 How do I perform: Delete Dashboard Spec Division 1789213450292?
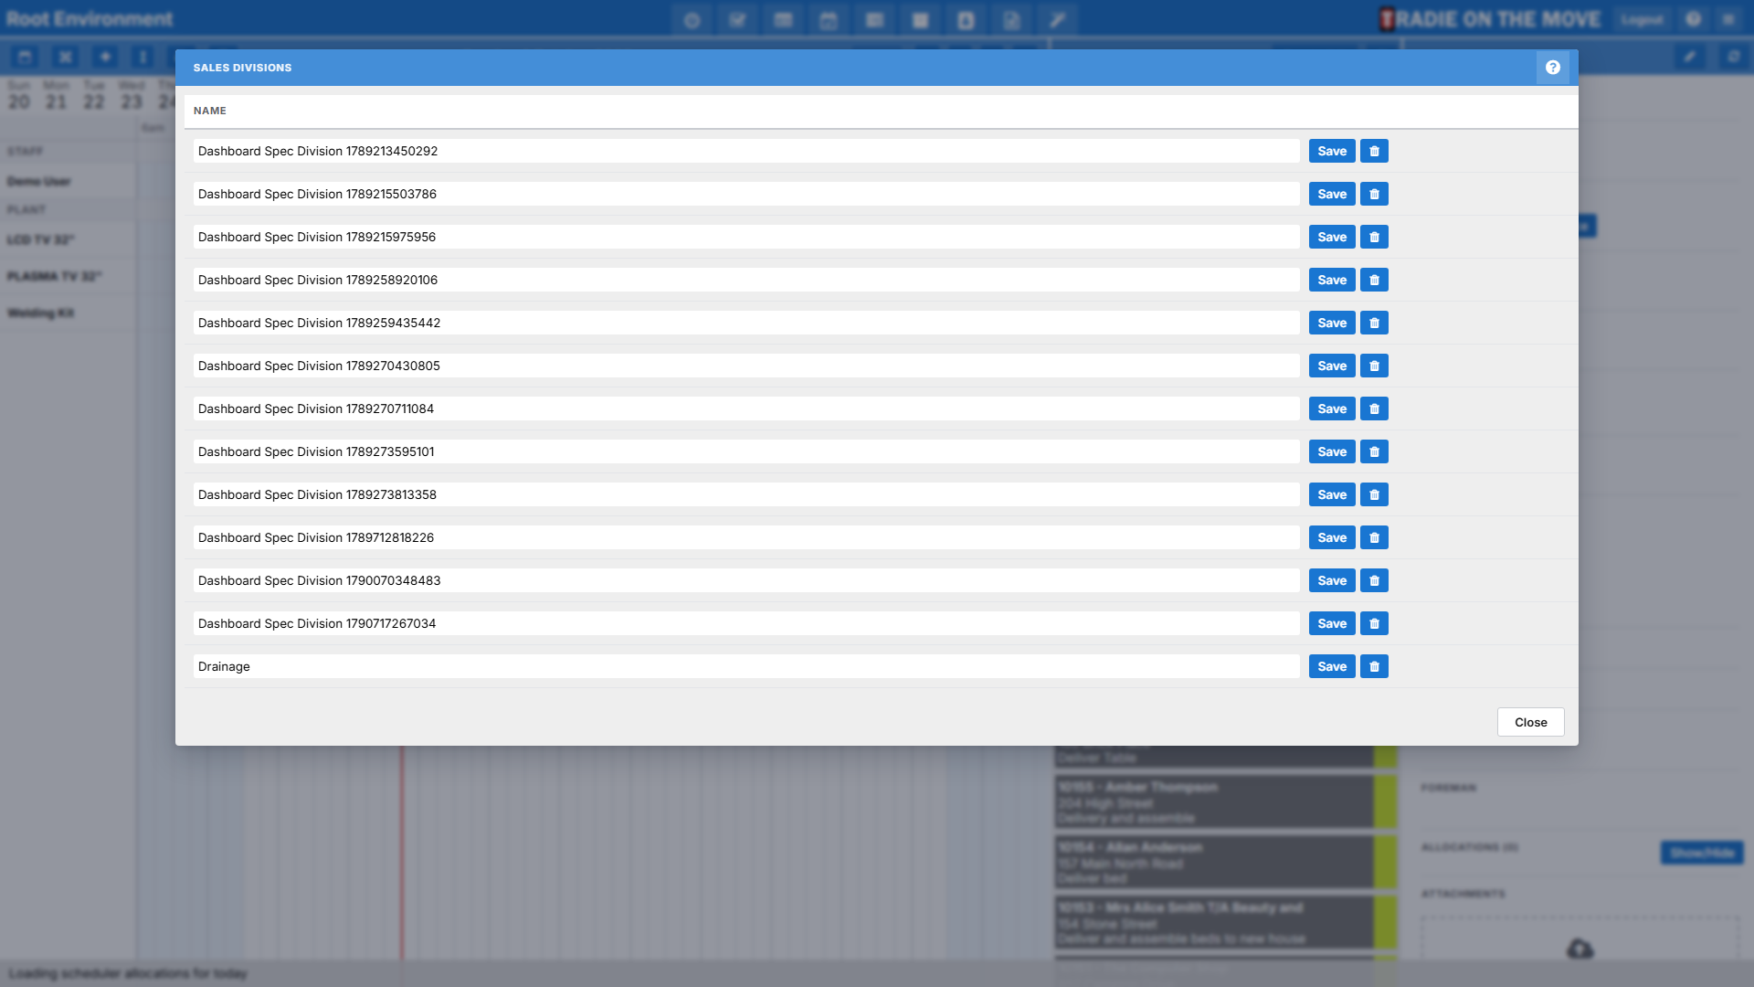click(x=1374, y=151)
